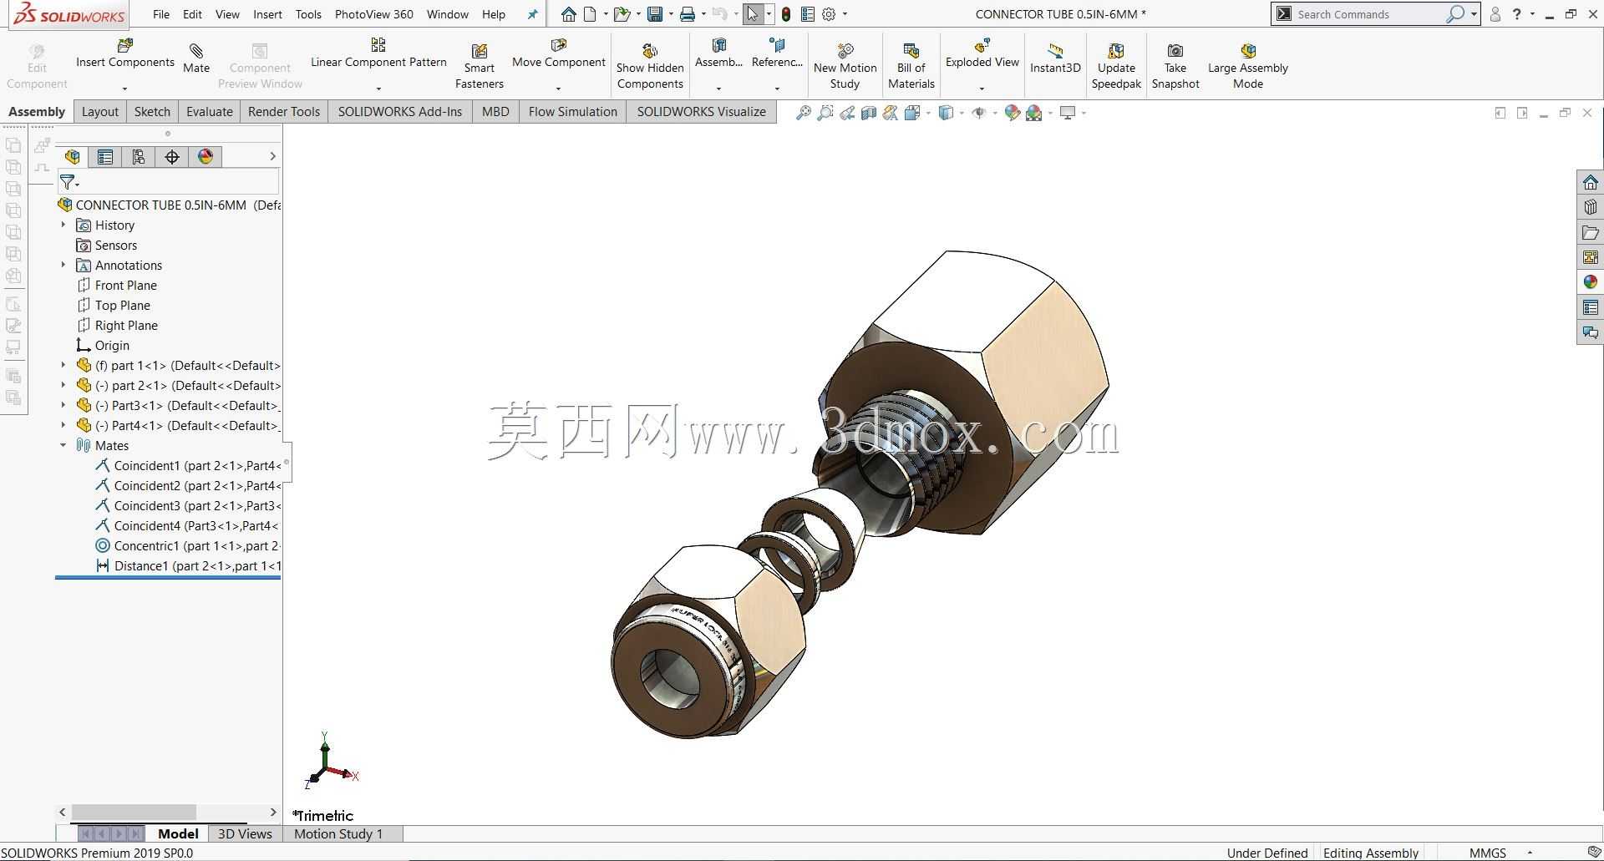Open Insert Components tool
This screenshot has width=1604, height=861.
pyautogui.click(x=125, y=53)
